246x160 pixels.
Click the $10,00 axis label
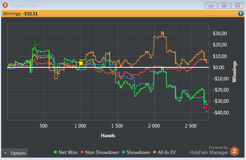pos(220,56)
